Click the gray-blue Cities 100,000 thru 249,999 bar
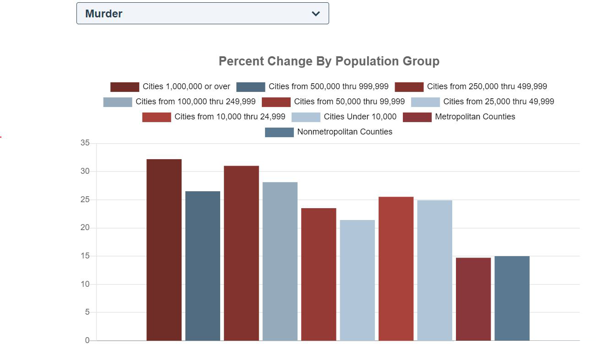 coord(280,261)
